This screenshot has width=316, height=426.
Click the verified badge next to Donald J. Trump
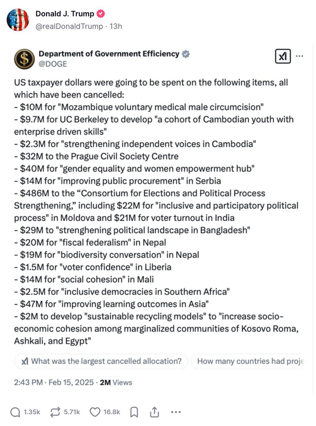click(100, 13)
